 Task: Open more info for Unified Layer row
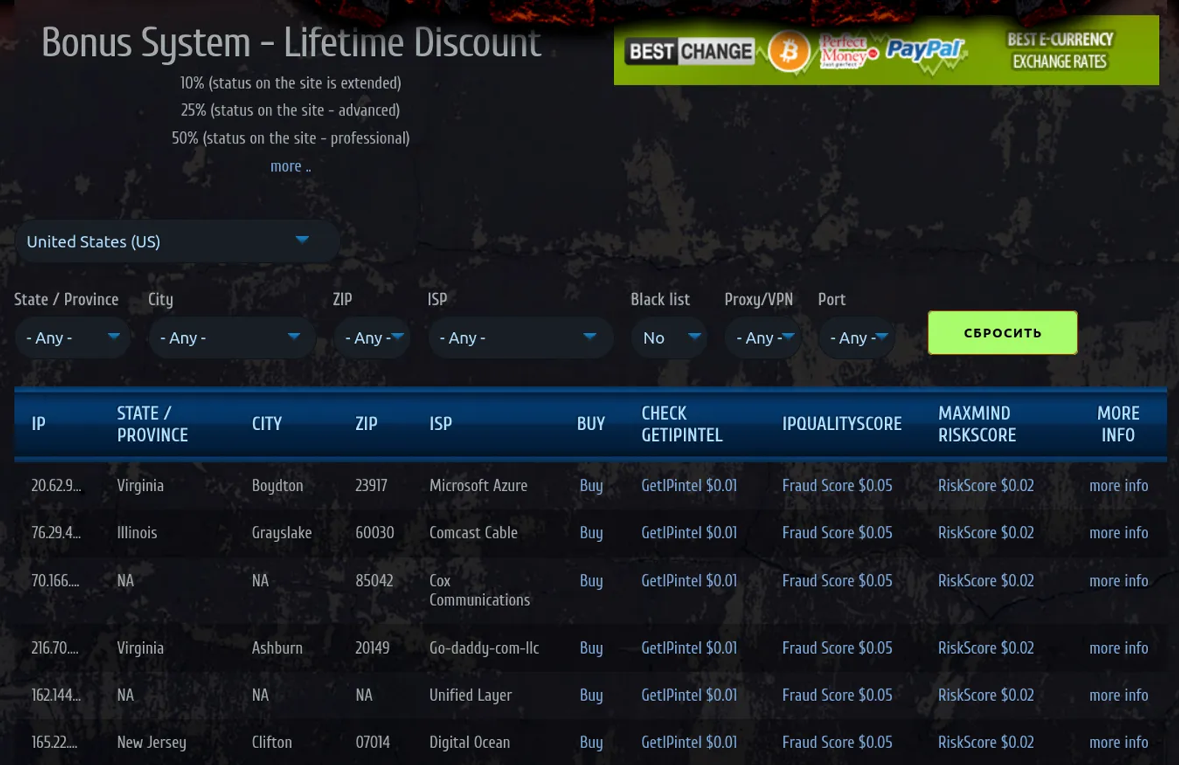tap(1119, 696)
